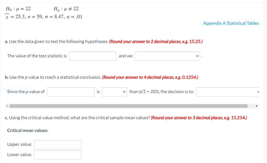Click the chevron icon on the decision dropdown

coord(257,92)
